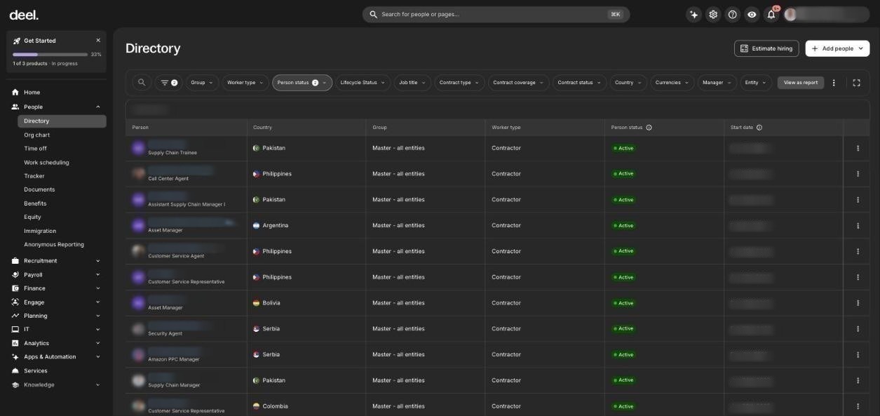The image size is (880, 416).
Task: Click View as report button
Action: point(801,83)
